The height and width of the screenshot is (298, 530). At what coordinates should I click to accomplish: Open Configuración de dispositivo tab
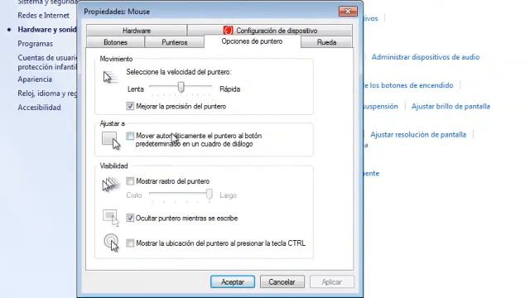pyautogui.click(x=270, y=31)
